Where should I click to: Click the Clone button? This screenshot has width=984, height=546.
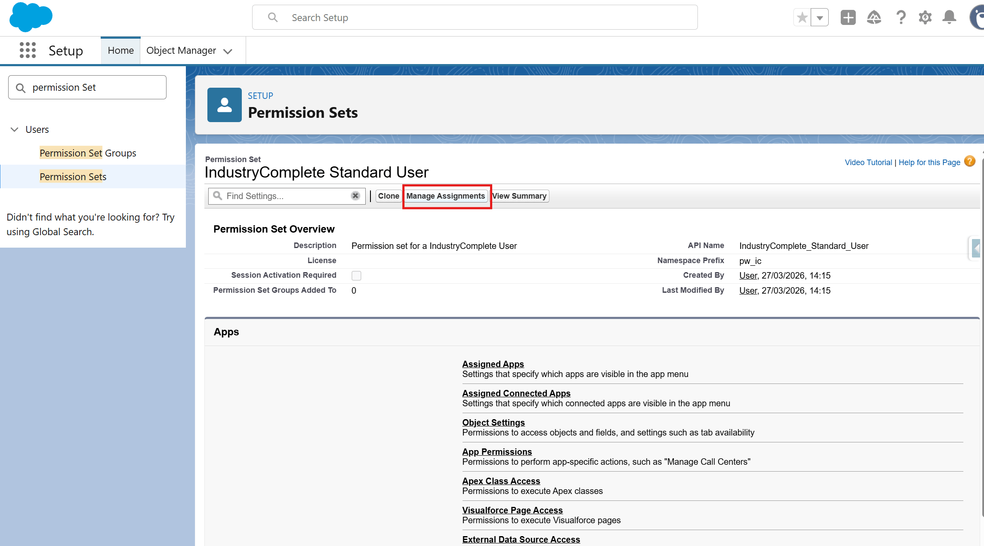click(x=389, y=196)
